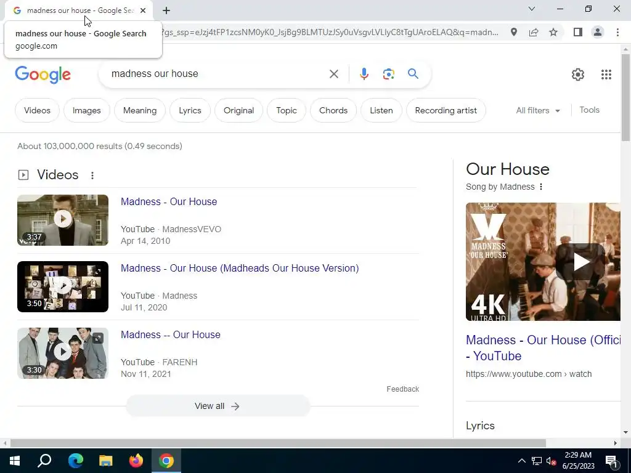Click the horizontal scrollbar right arrow

[616, 443]
